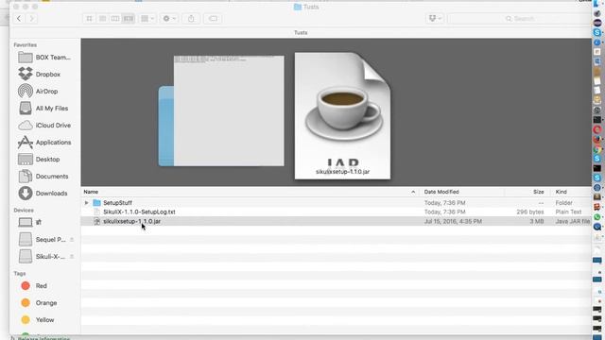The image size is (605, 340).
Task: Click the "3 MB" size cell
Action: tap(537, 221)
